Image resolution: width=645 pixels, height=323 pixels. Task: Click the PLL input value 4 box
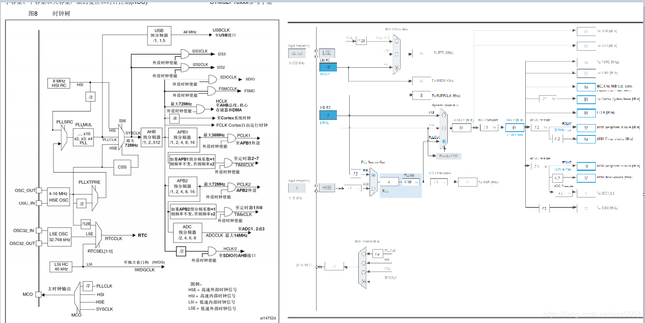click(x=389, y=182)
